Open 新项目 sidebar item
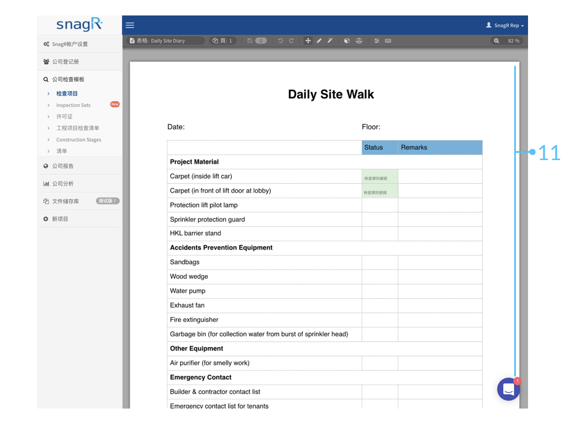Viewport: 565px width, 424px height. [x=79, y=219]
